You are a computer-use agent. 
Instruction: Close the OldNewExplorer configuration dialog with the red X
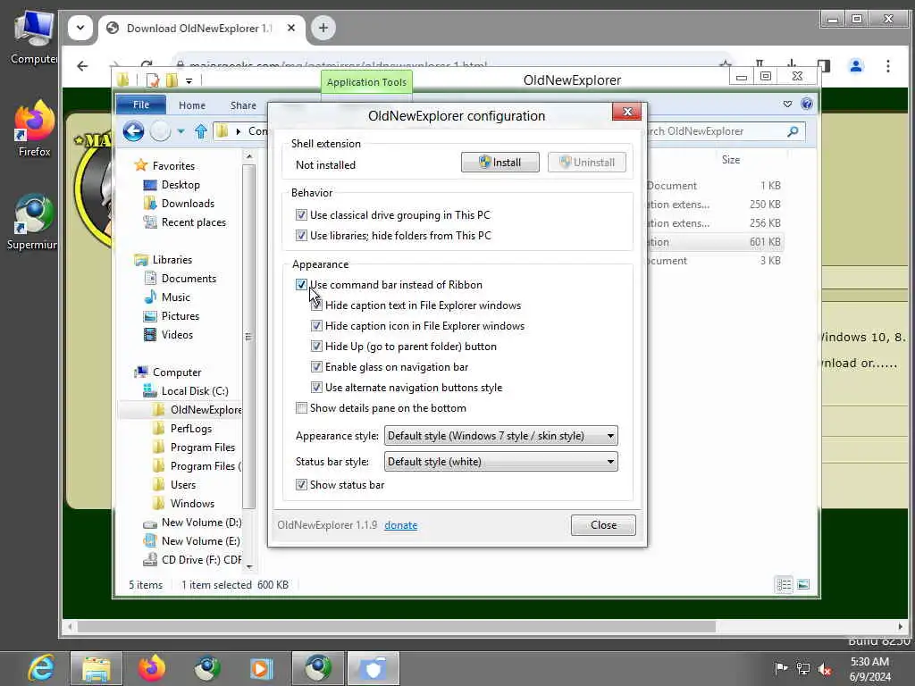click(626, 112)
